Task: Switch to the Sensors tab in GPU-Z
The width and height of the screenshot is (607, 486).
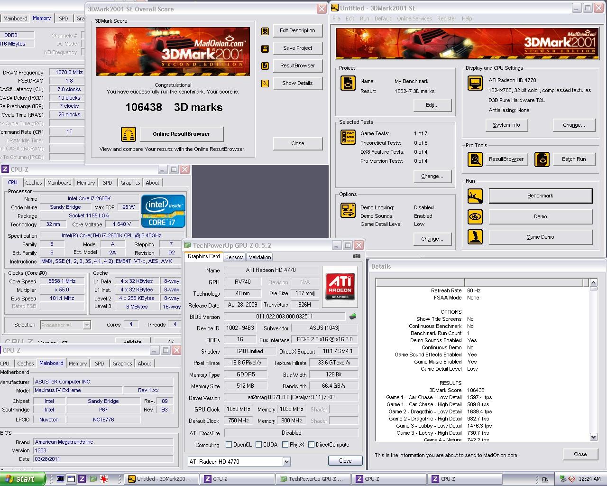Action: [234, 257]
